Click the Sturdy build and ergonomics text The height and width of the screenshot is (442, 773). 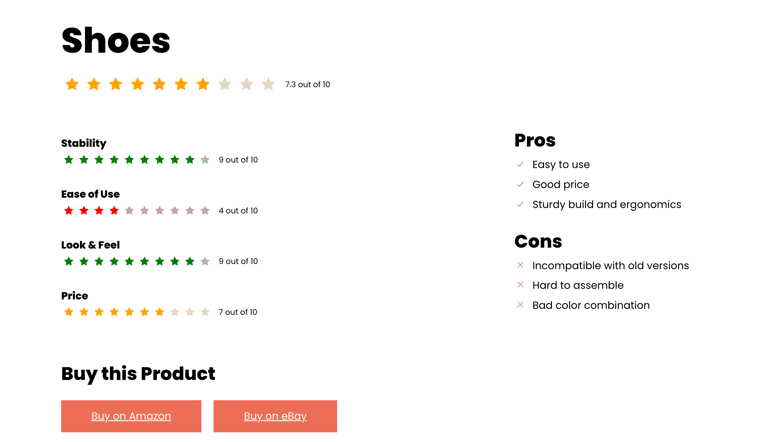coord(606,205)
